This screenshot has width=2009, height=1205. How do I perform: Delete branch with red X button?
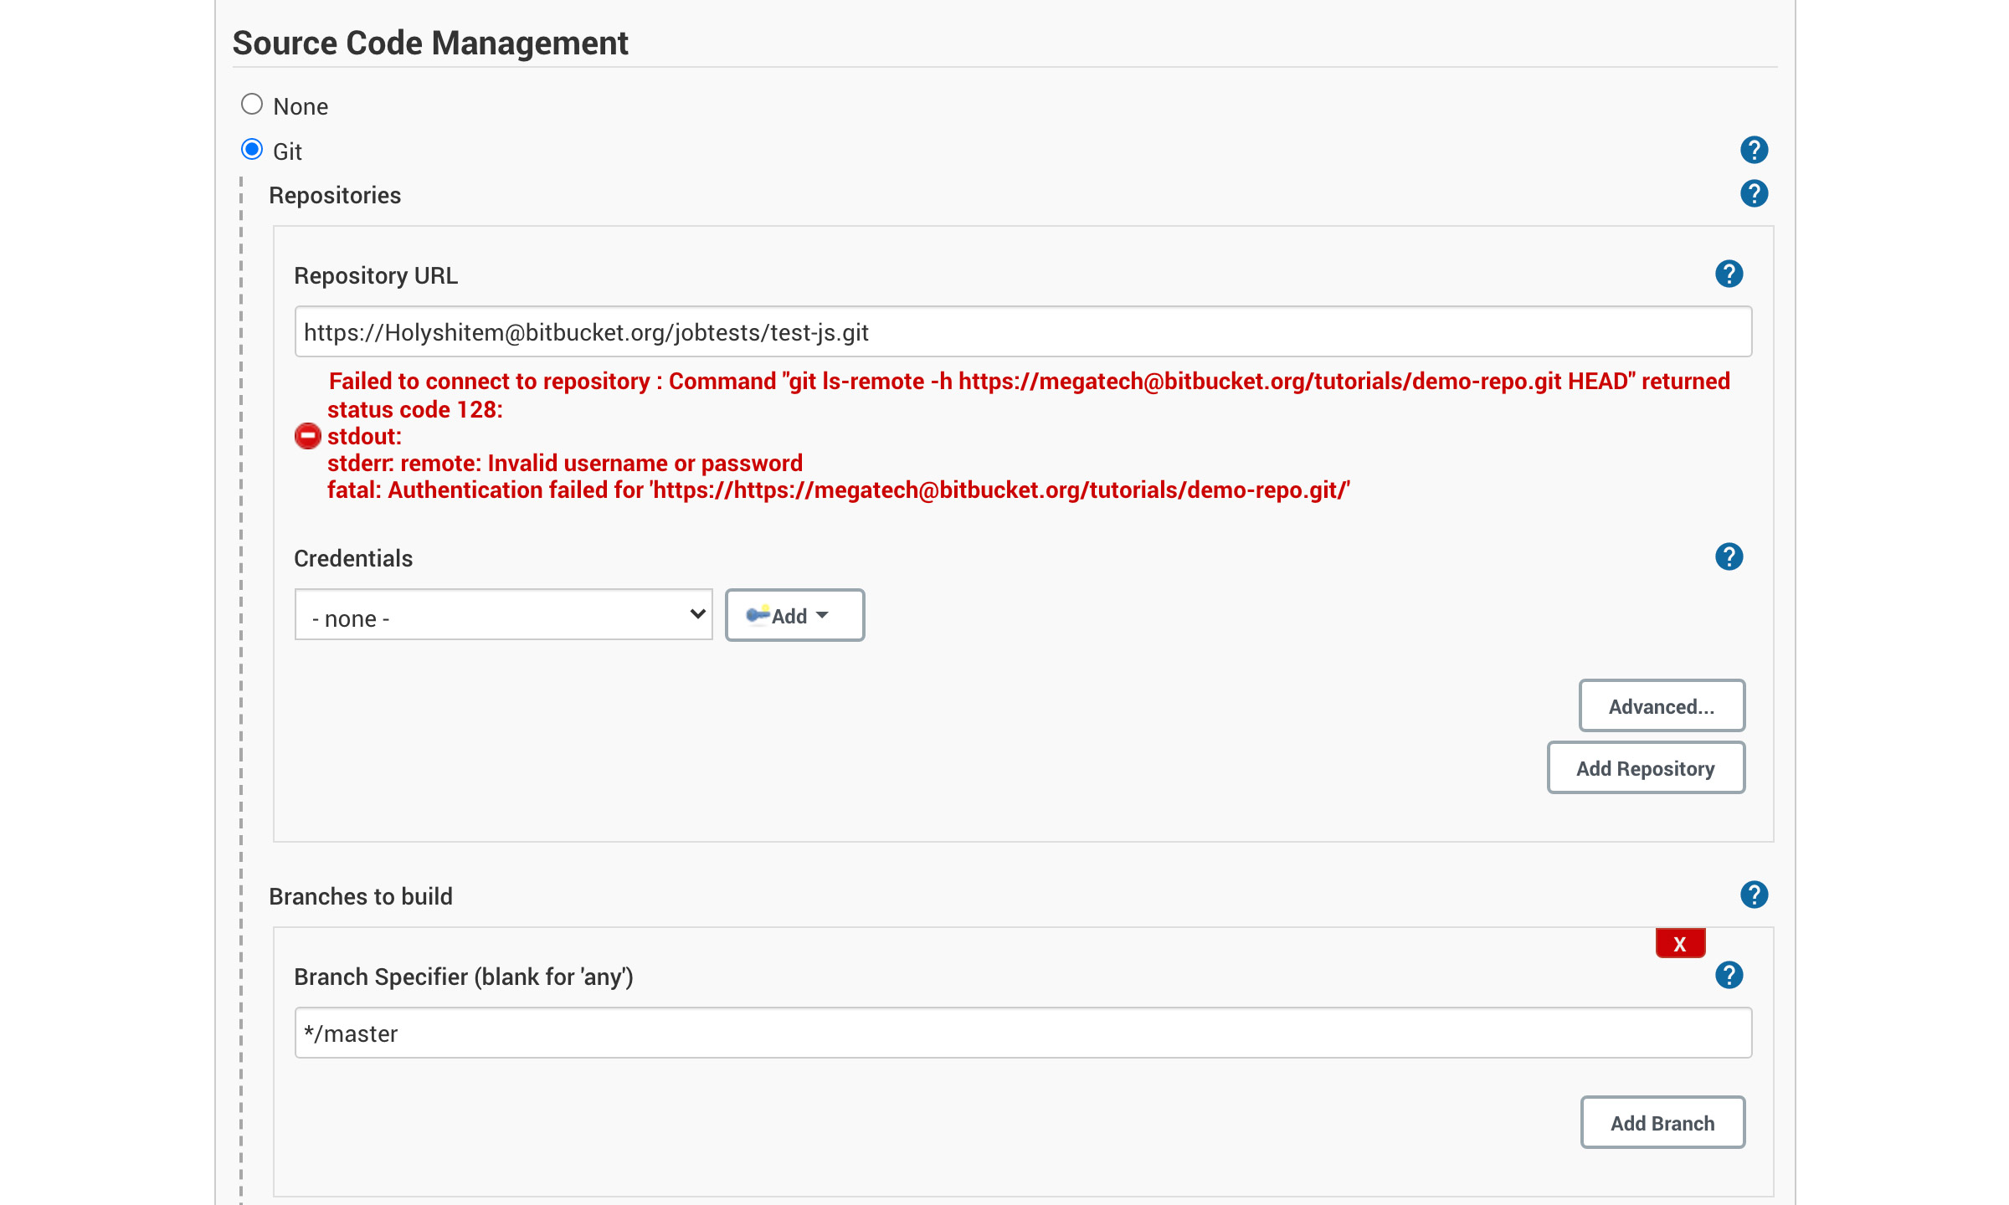pos(1679,944)
